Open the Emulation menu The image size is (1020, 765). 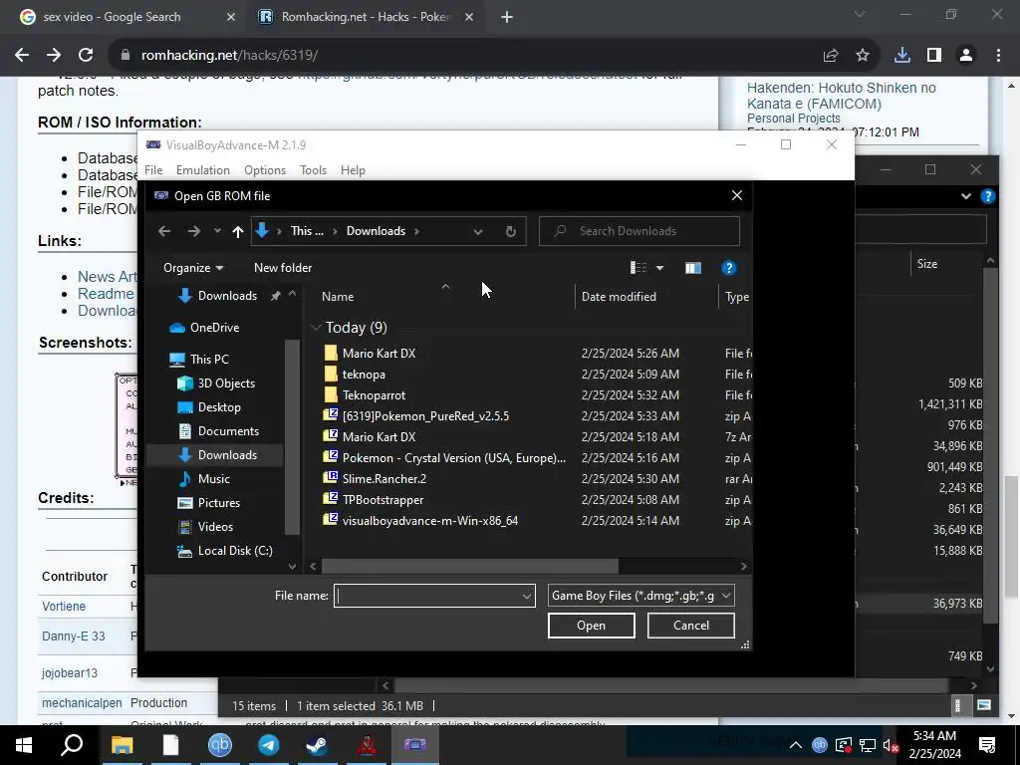(x=203, y=170)
